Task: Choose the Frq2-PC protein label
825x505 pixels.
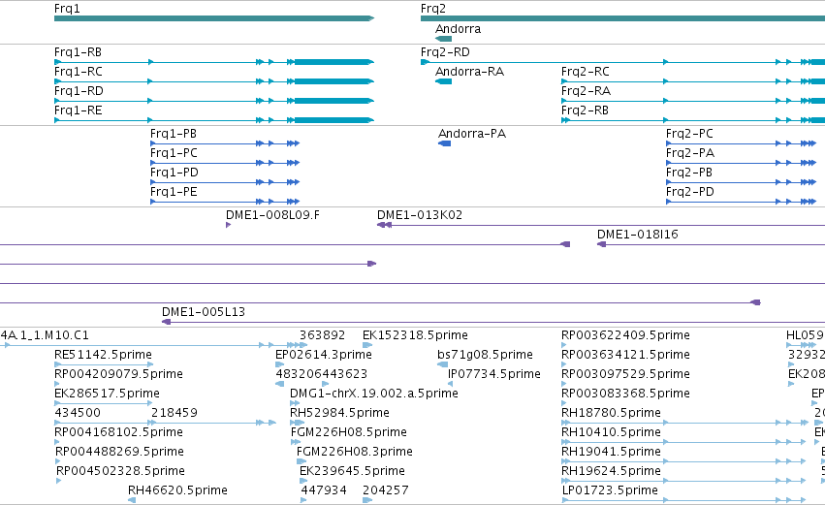Action: pos(690,134)
